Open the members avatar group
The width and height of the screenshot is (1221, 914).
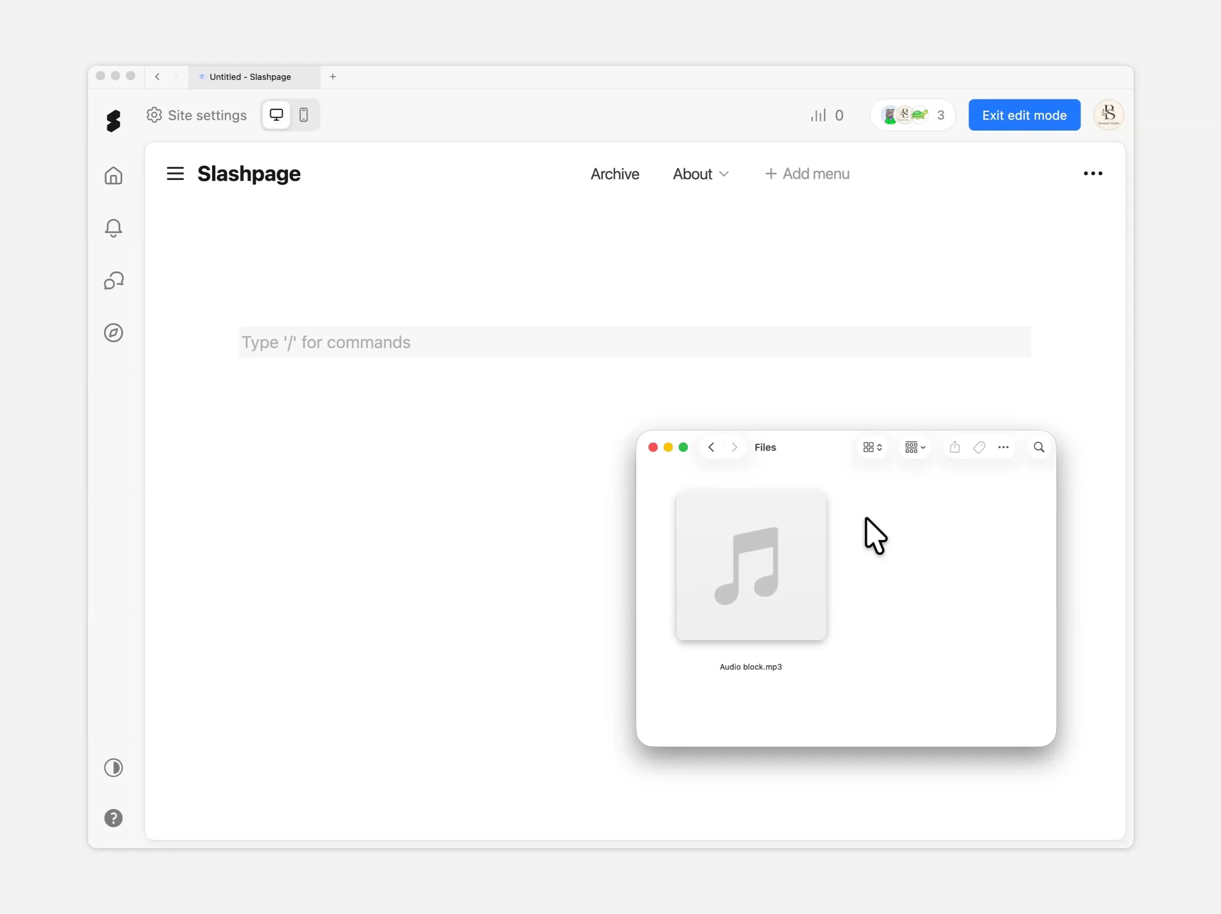[913, 115]
